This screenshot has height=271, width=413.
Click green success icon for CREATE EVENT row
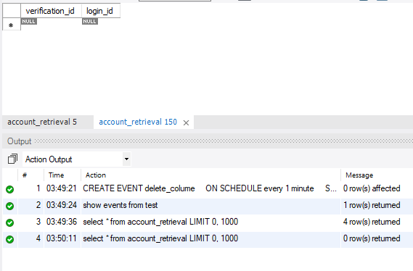(10, 189)
